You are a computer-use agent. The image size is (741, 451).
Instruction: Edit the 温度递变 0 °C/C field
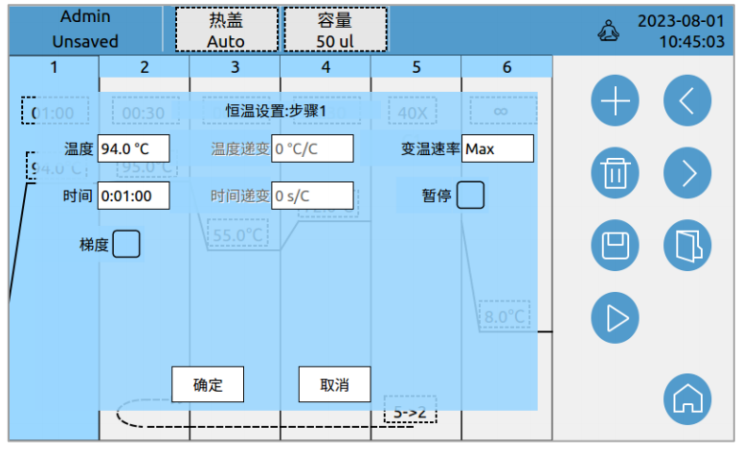312,148
